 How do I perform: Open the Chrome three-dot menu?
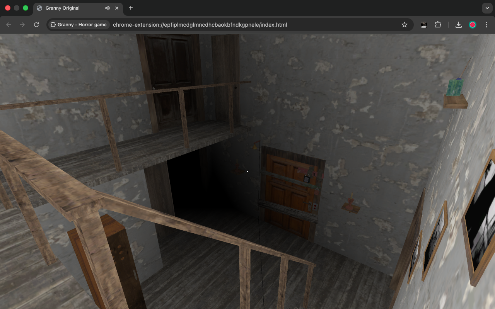click(486, 25)
